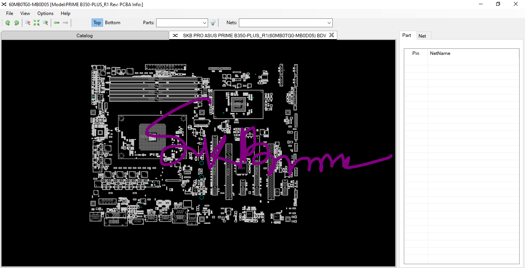
Task: Open the Help menu
Action: 66,13
